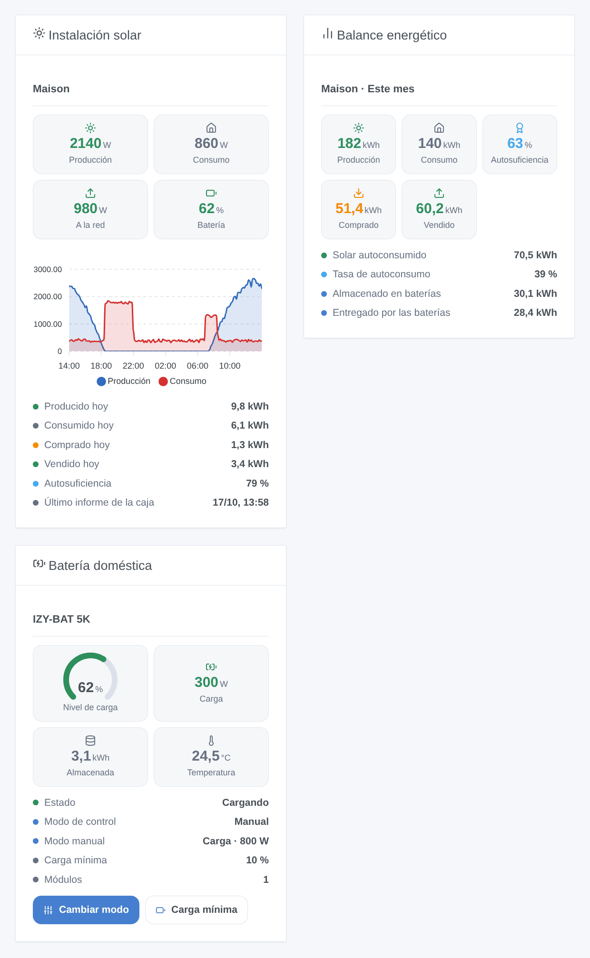Click the 'Cargando' status value
This screenshot has width=590, height=958.
coord(246,802)
